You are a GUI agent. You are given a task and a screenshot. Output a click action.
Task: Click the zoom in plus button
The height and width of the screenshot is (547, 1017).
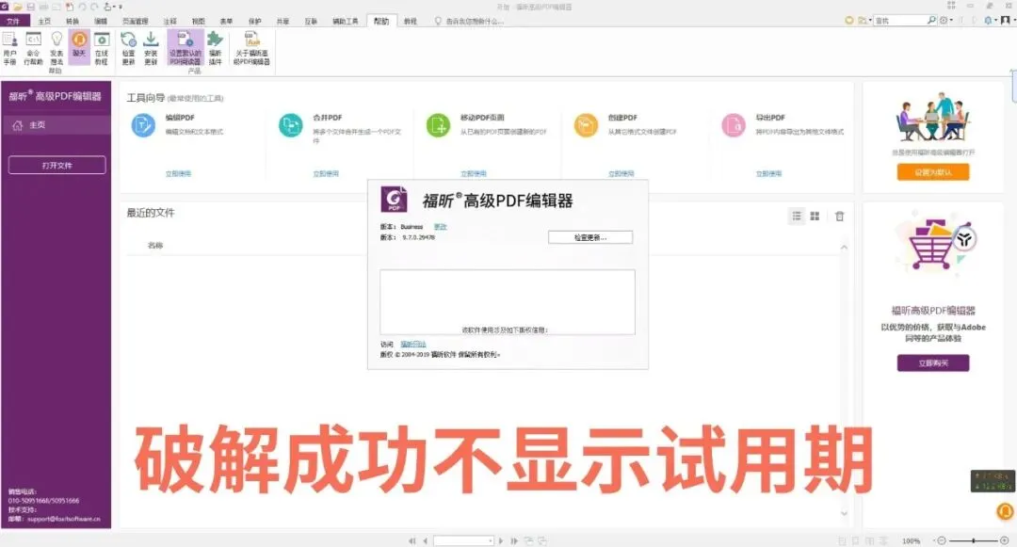point(1005,540)
